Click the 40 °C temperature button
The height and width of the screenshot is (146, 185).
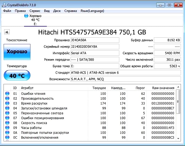click(x=17, y=75)
